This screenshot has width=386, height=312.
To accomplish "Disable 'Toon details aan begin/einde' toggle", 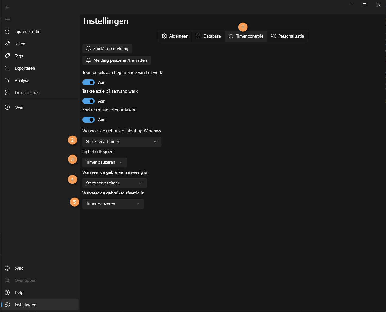I will [88, 82].
